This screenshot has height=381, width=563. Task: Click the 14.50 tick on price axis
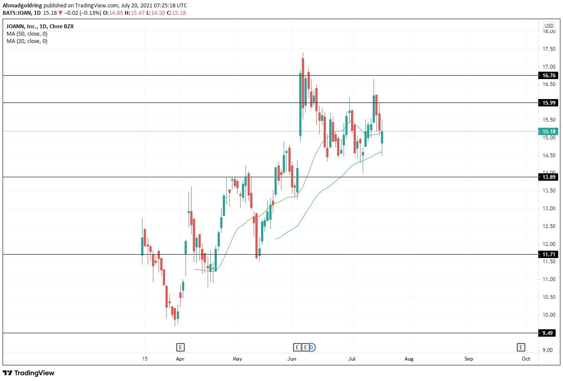tap(549, 156)
